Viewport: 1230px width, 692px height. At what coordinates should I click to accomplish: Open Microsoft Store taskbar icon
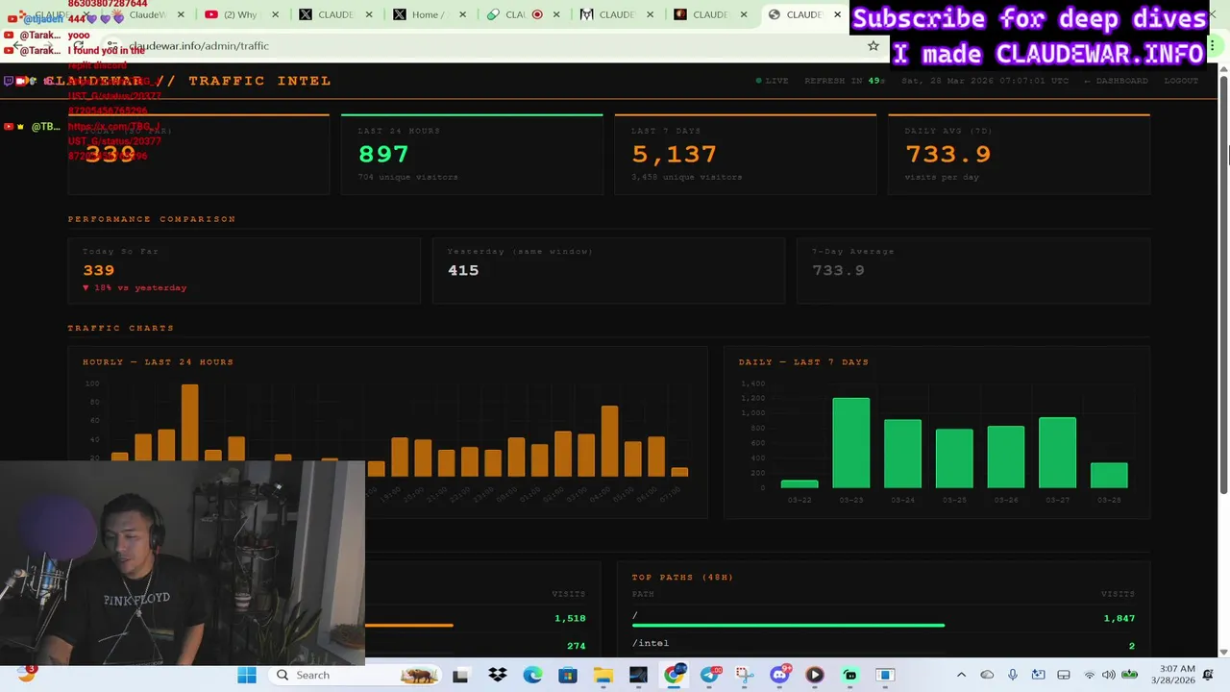tap(568, 675)
